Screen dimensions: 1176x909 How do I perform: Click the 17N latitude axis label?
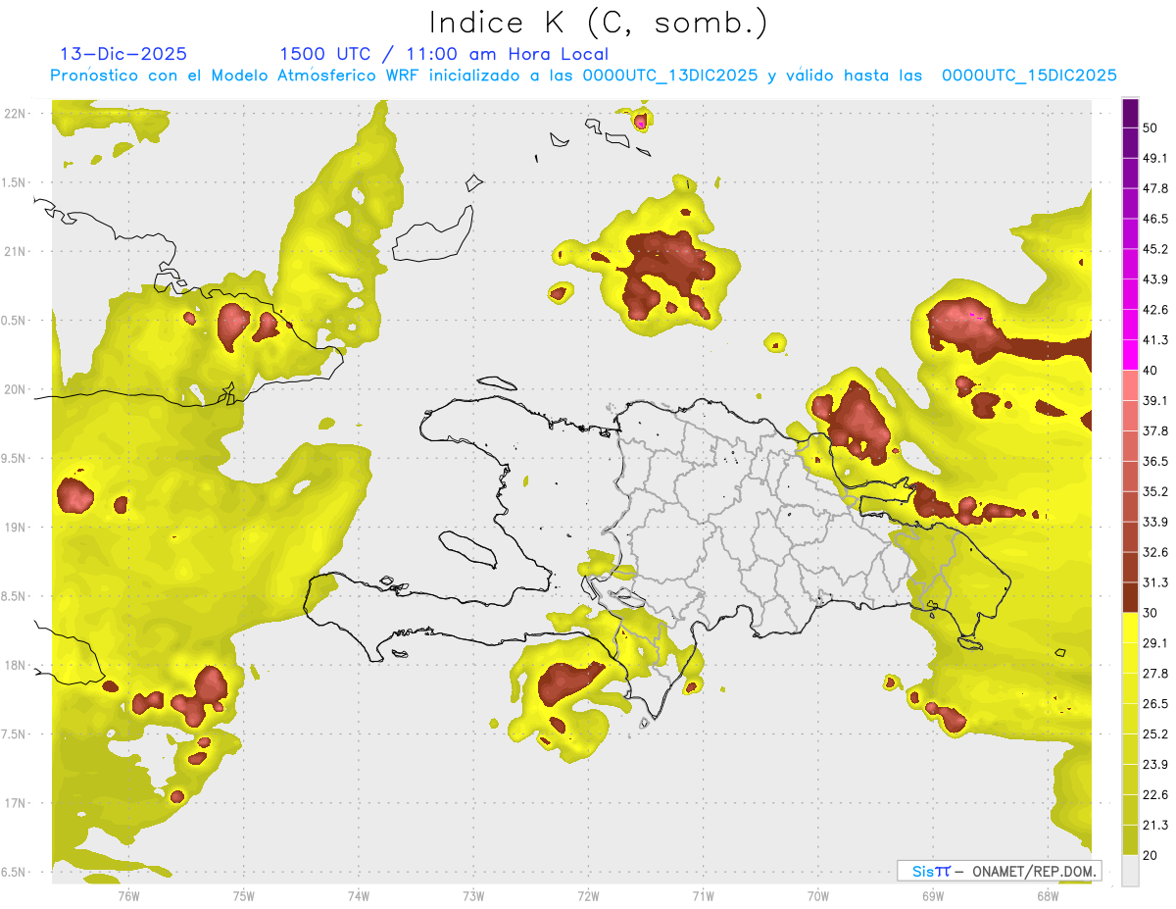(17, 803)
